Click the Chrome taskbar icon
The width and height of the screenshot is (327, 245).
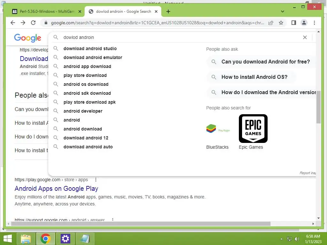point(46,239)
